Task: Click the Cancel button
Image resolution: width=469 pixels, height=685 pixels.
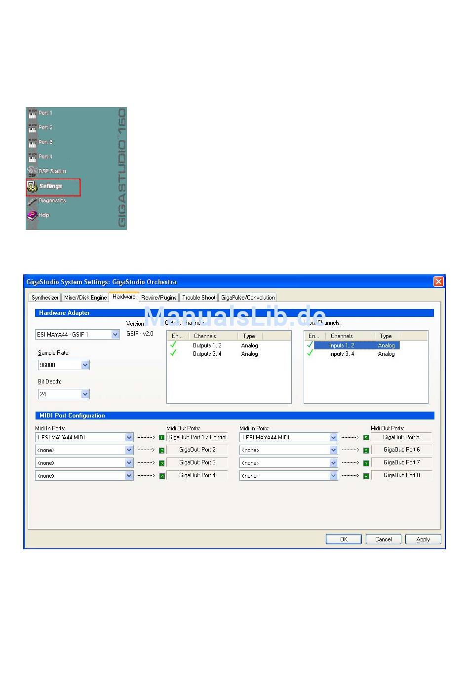Action: (x=384, y=539)
